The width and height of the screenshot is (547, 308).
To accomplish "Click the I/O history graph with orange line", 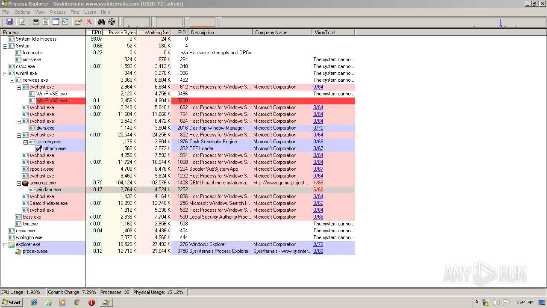I will (x=202, y=22).
